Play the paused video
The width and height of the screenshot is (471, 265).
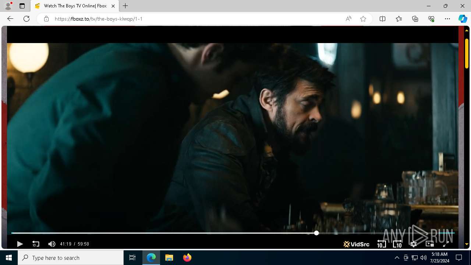pos(20,244)
